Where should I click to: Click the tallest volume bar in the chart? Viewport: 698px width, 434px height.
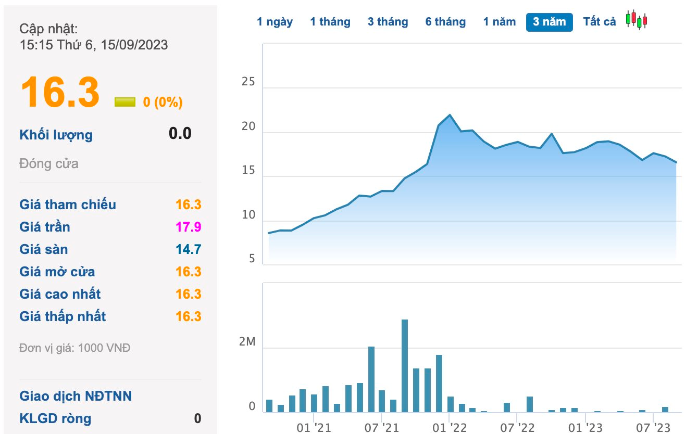[x=405, y=366]
